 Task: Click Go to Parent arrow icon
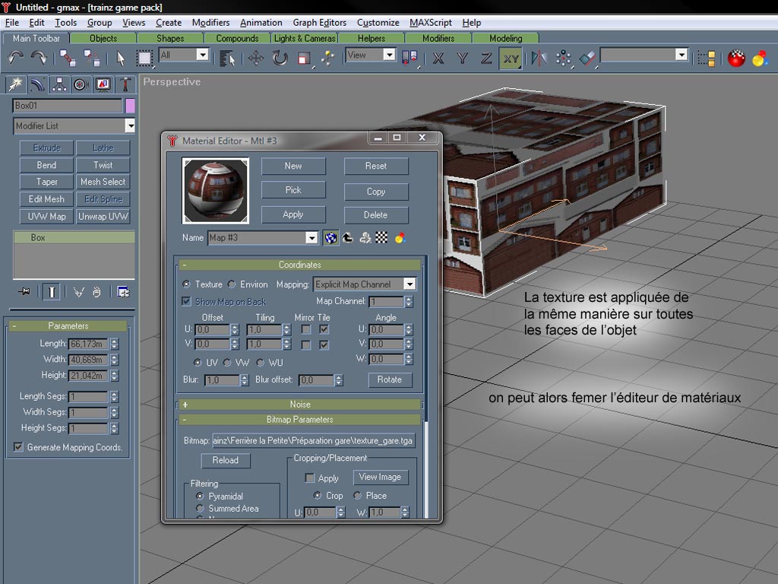[x=347, y=238]
